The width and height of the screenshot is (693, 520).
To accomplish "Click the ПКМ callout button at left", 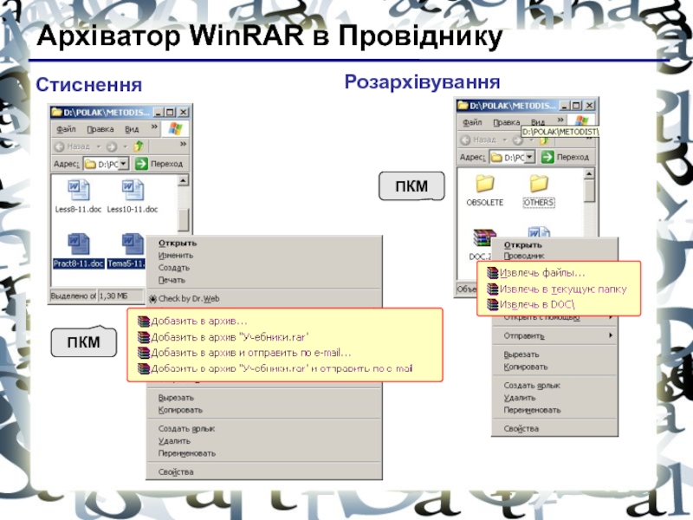I will (x=83, y=341).
